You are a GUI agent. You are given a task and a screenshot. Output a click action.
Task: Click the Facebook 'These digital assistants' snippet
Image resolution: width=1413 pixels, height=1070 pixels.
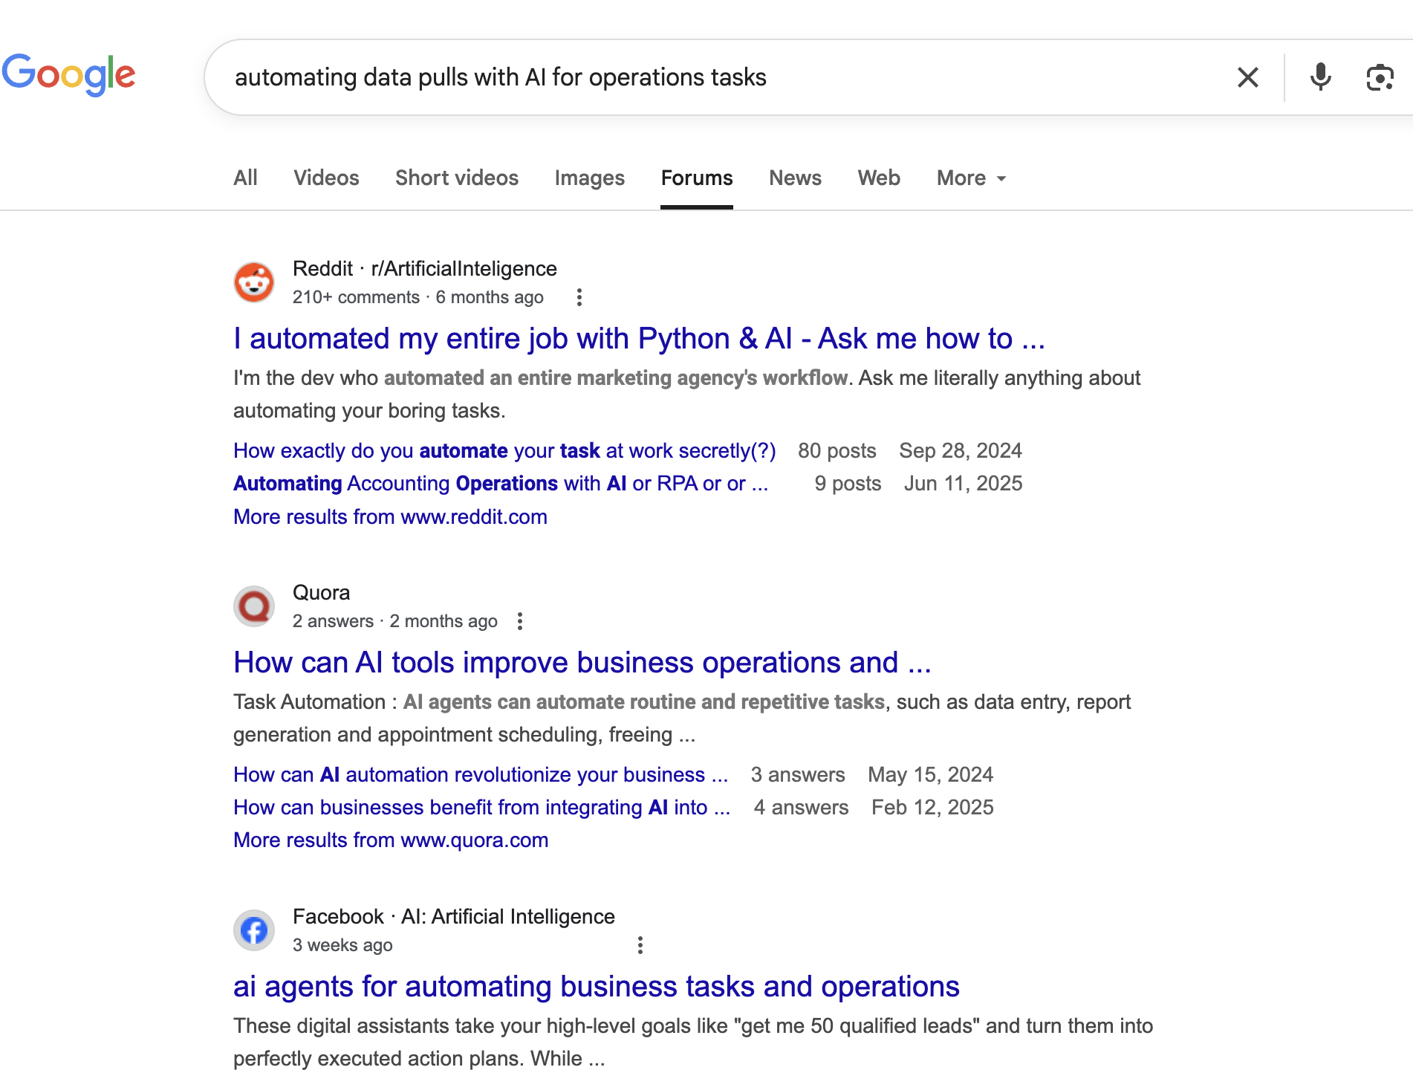click(693, 1043)
